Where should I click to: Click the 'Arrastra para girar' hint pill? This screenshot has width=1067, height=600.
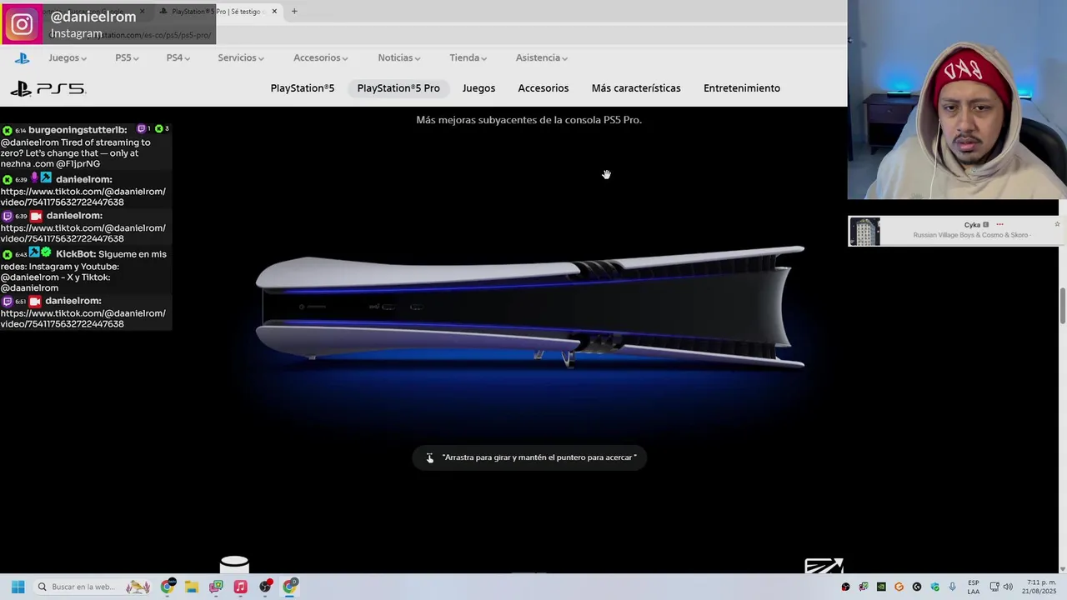530,457
